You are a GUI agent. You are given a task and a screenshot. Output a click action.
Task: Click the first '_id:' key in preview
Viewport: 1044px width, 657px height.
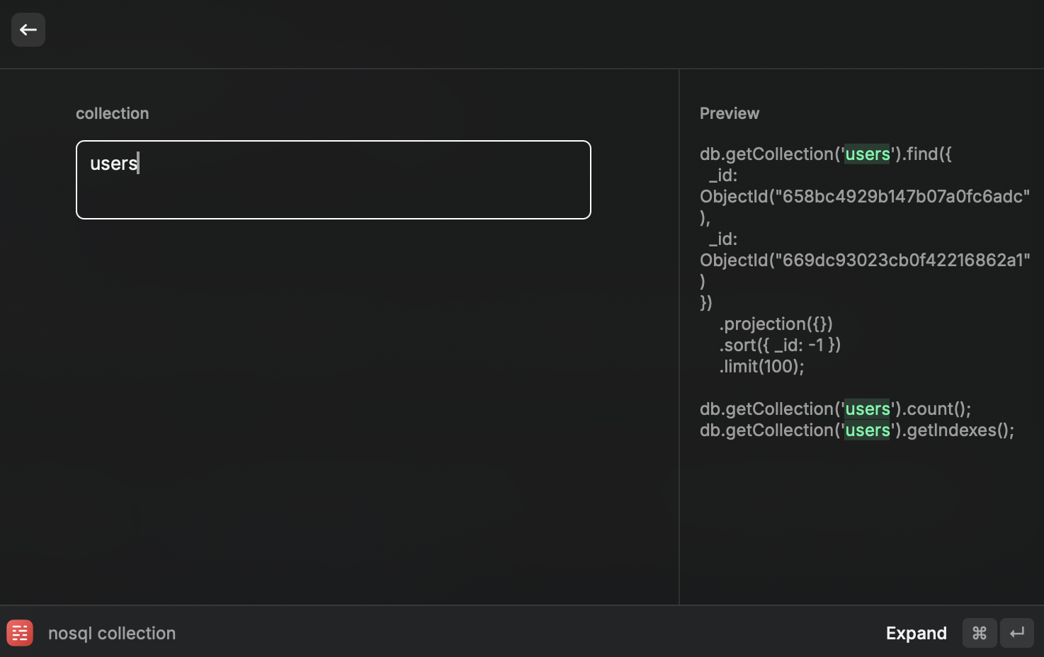point(723,175)
